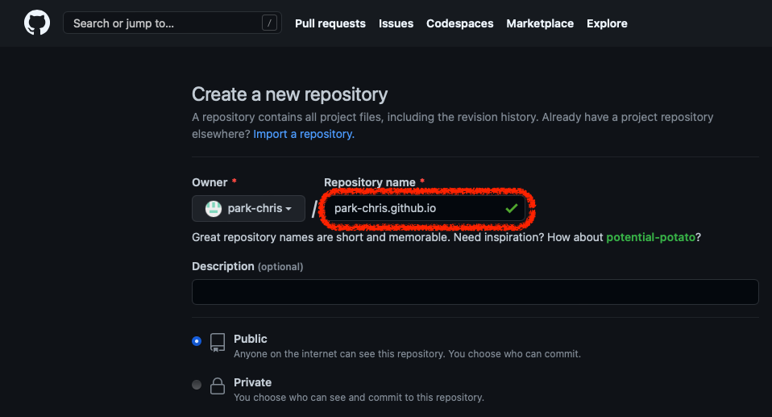This screenshot has height=417, width=772.
Task: Go to Issues in the navigation bar
Action: (396, 23)
